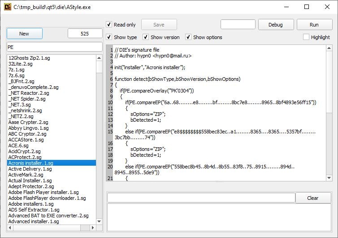Click bDetected=1 on line 18
The height and width of the screenshot is (238, 338).
[x=146, y=155]
